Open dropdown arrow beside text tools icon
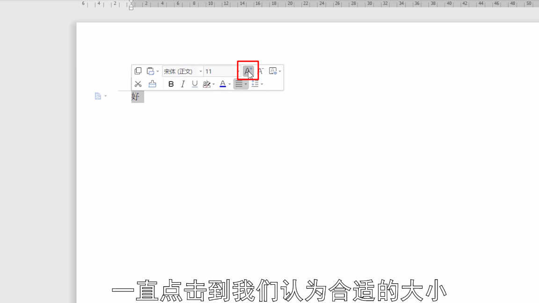The height and width of the screenshot is (303, 539). (x=280, y=72)
